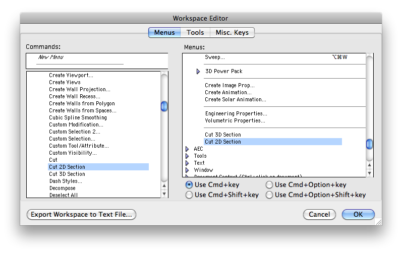Switch to the Tools tab

[x=195, y=32]
